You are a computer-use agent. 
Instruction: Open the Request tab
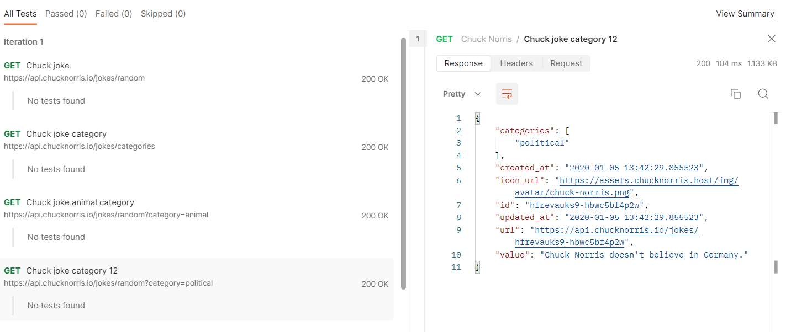(x=566, y=63)
